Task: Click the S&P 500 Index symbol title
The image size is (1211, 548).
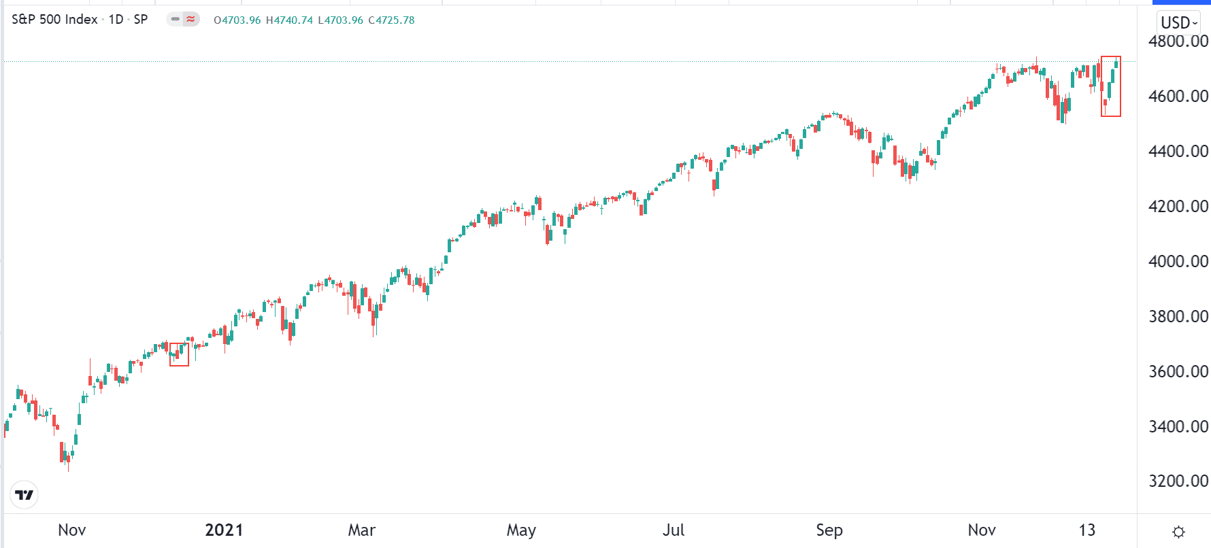Action: pos(54,20)
